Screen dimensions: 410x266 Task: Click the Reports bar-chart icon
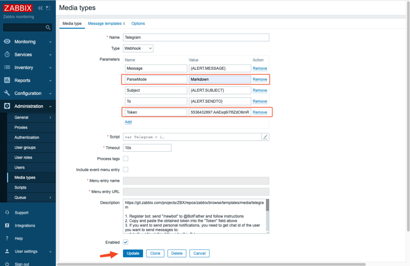pos(7,80)
